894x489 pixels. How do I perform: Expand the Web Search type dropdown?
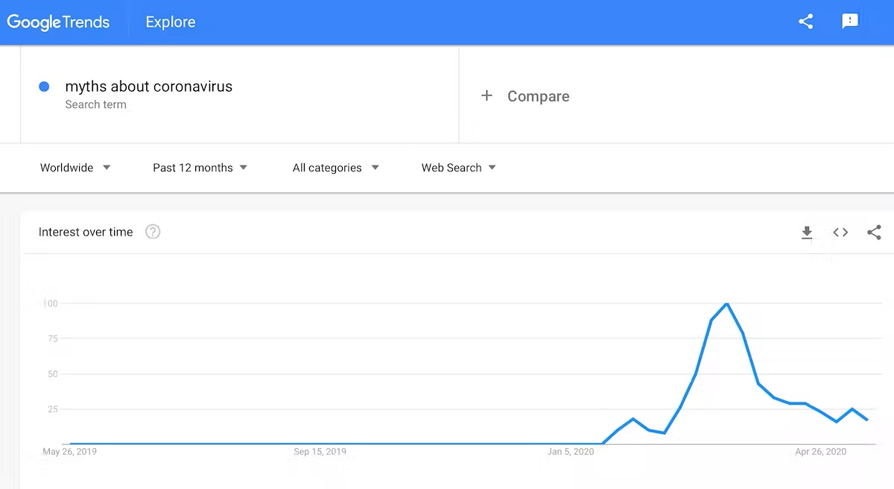tap(459, 168)
